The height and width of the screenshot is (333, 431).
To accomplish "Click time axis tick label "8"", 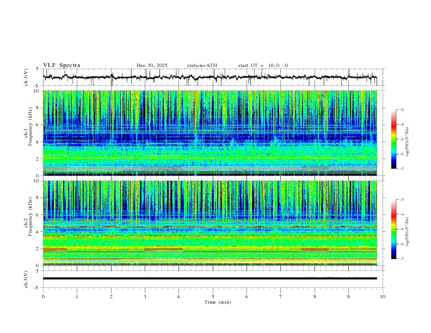I will coord(315,297).
